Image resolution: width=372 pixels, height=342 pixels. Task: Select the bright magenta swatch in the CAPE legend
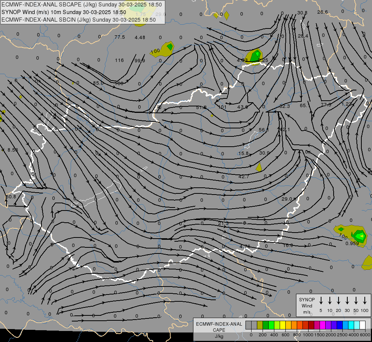pos(323,325)
